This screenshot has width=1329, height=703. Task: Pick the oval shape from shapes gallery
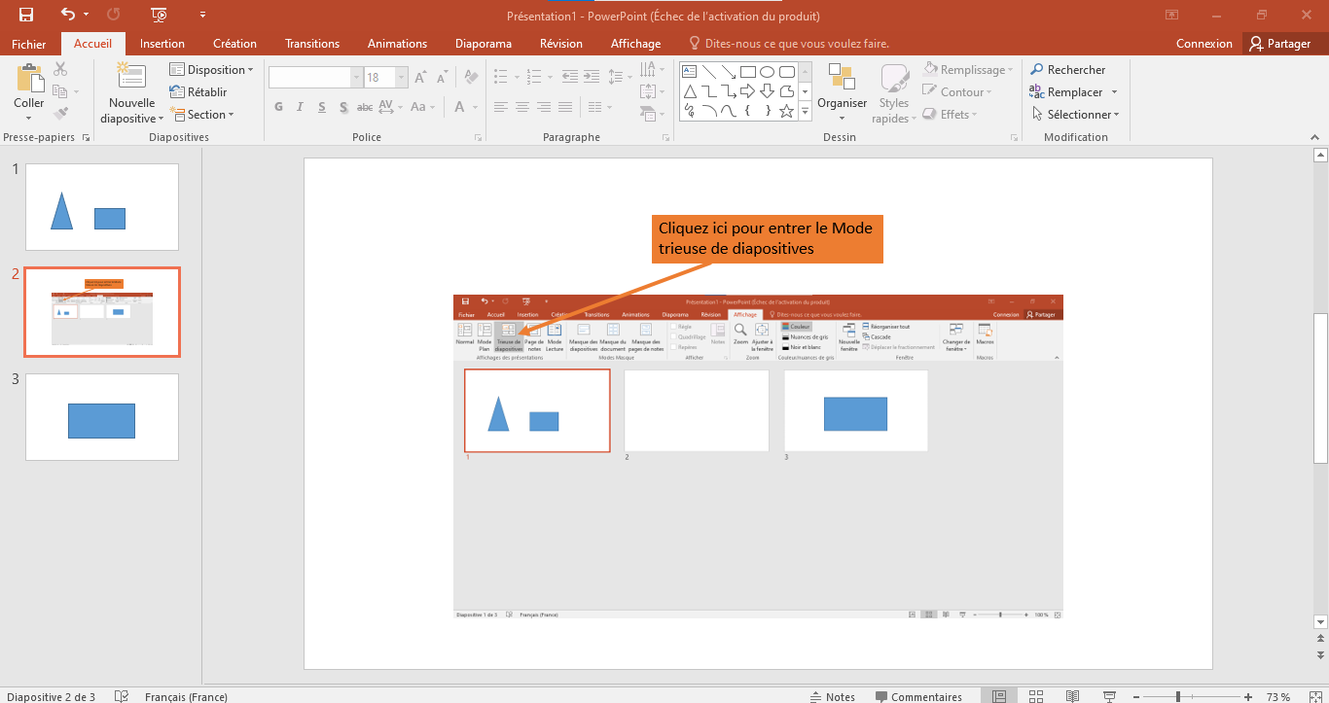767,72
